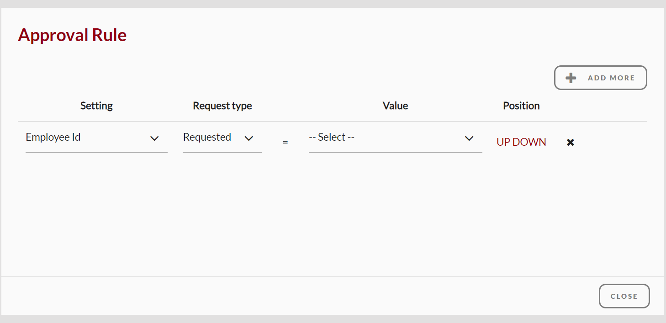
Task: Click the plus icon in ADD MORE
Action: [x=570, y=78]
